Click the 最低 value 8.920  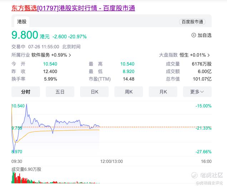tap(129, 71)
